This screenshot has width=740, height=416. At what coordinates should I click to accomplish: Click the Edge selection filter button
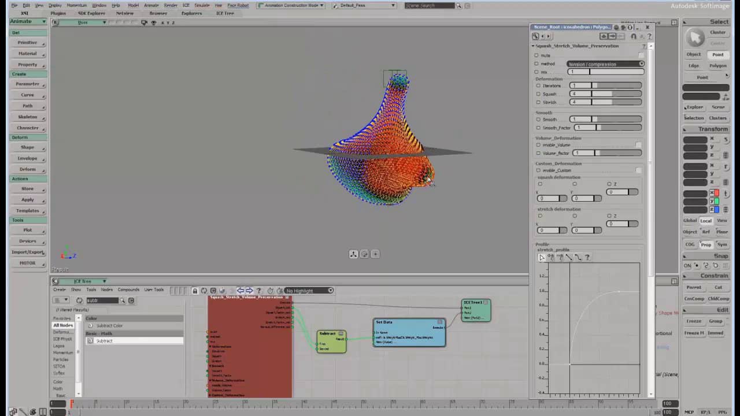694,66
